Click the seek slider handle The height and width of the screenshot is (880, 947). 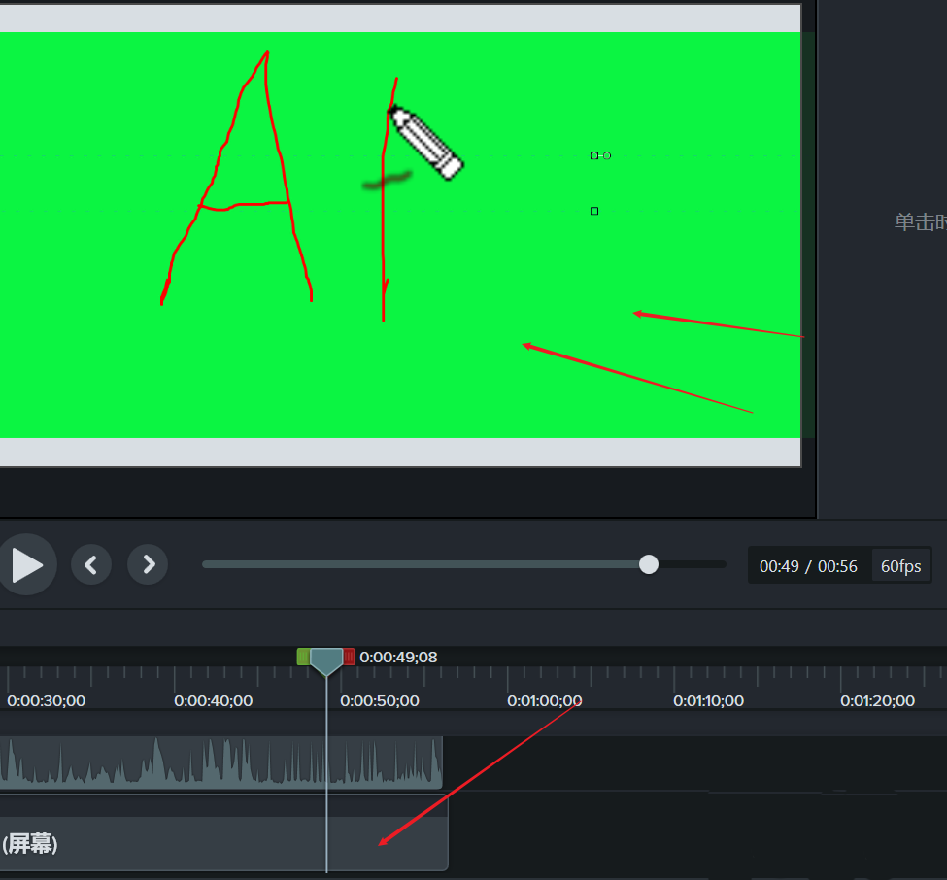tap(648, 564)
